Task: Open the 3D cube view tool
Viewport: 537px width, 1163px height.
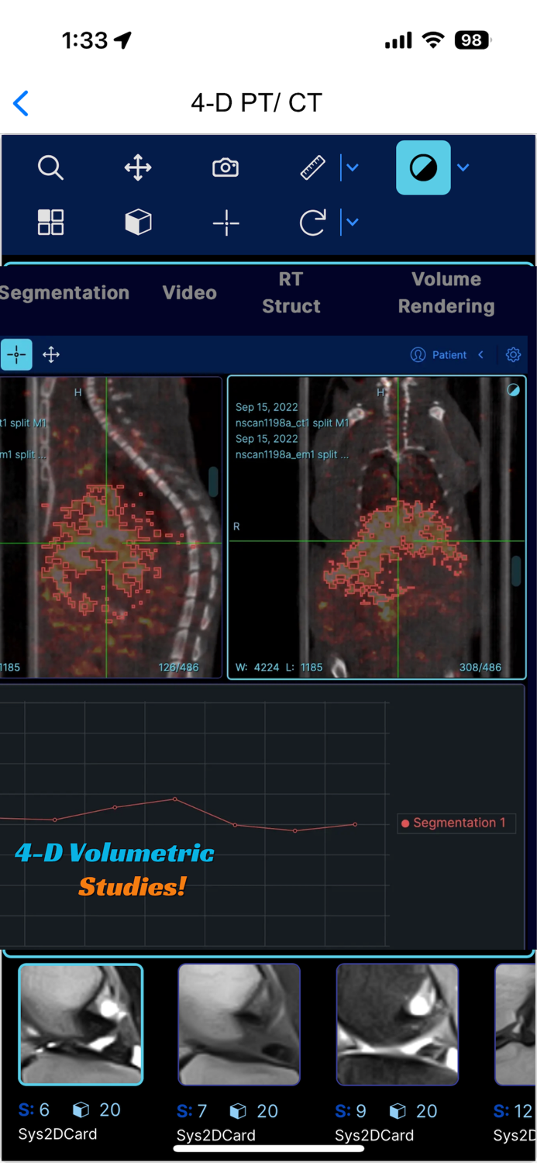Action: (138, 223)
